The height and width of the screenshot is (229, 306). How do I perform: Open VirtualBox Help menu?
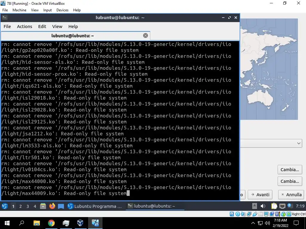77,10
